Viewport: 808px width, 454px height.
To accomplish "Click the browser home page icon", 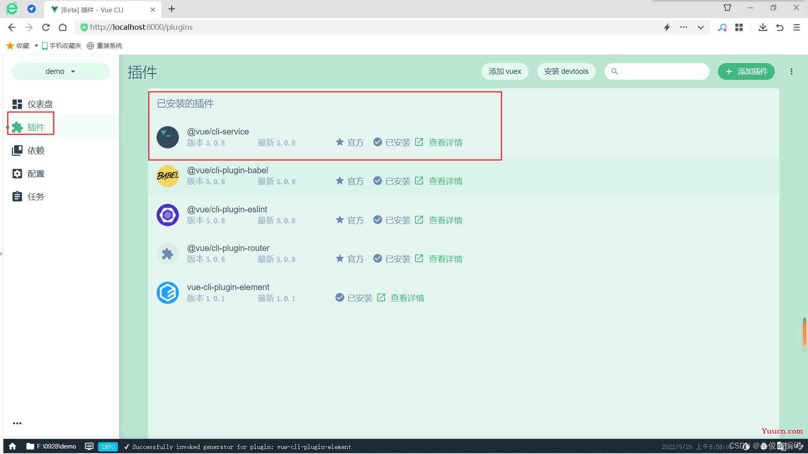I will [63, 27].
